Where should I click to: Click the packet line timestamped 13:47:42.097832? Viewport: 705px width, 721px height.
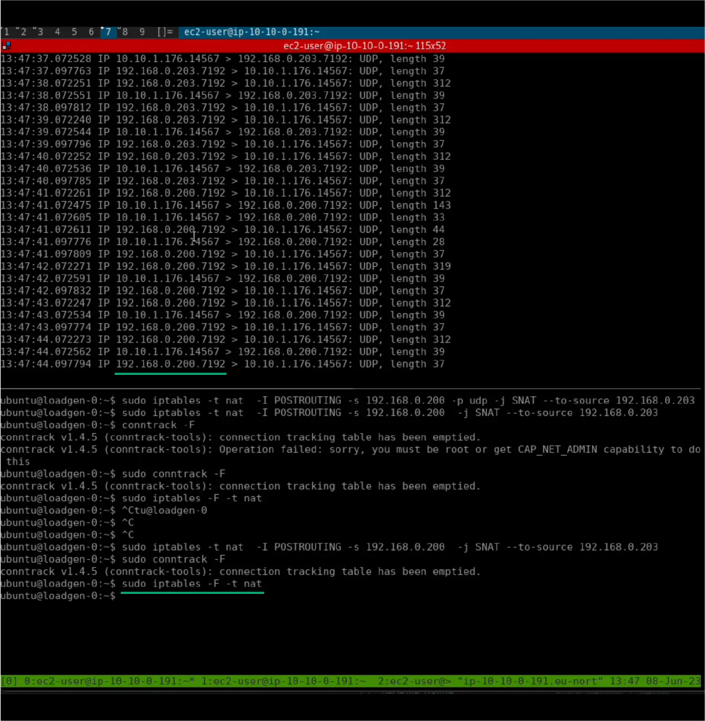223,291
